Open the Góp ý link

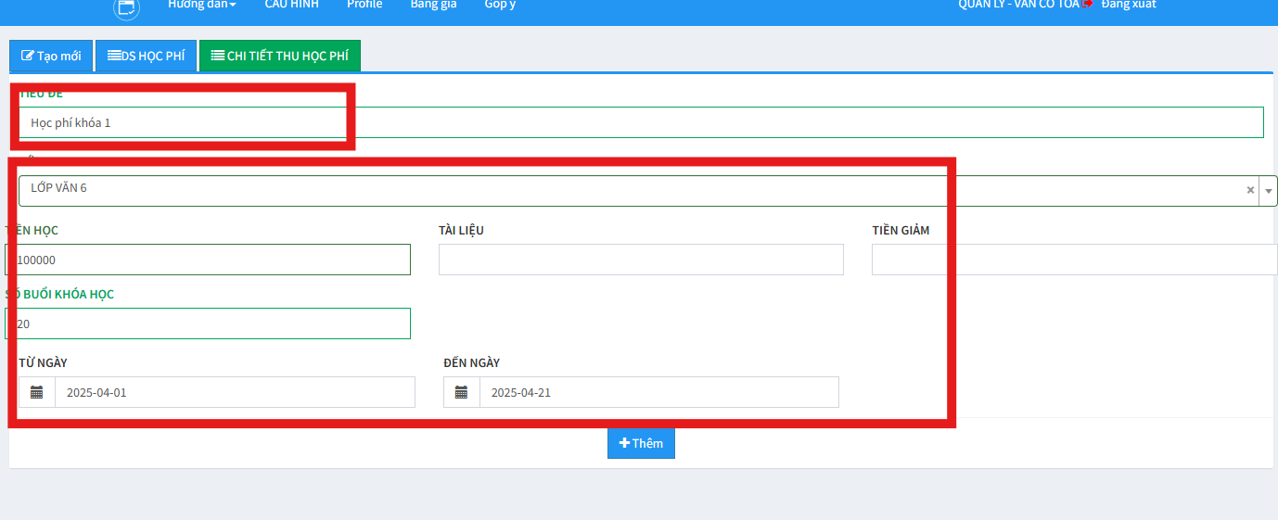(x=499, y=5)
